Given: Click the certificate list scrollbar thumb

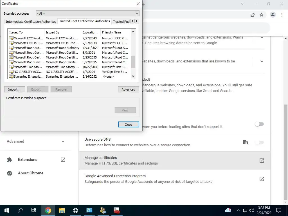Looking at the screenshot, I should pyautogui.click(x=133, y=62).
